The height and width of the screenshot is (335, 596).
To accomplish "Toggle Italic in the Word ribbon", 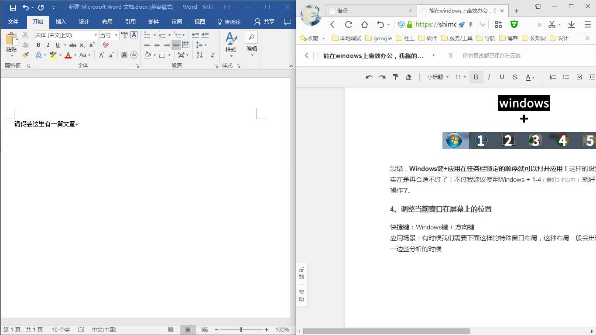I will point(48,45).
